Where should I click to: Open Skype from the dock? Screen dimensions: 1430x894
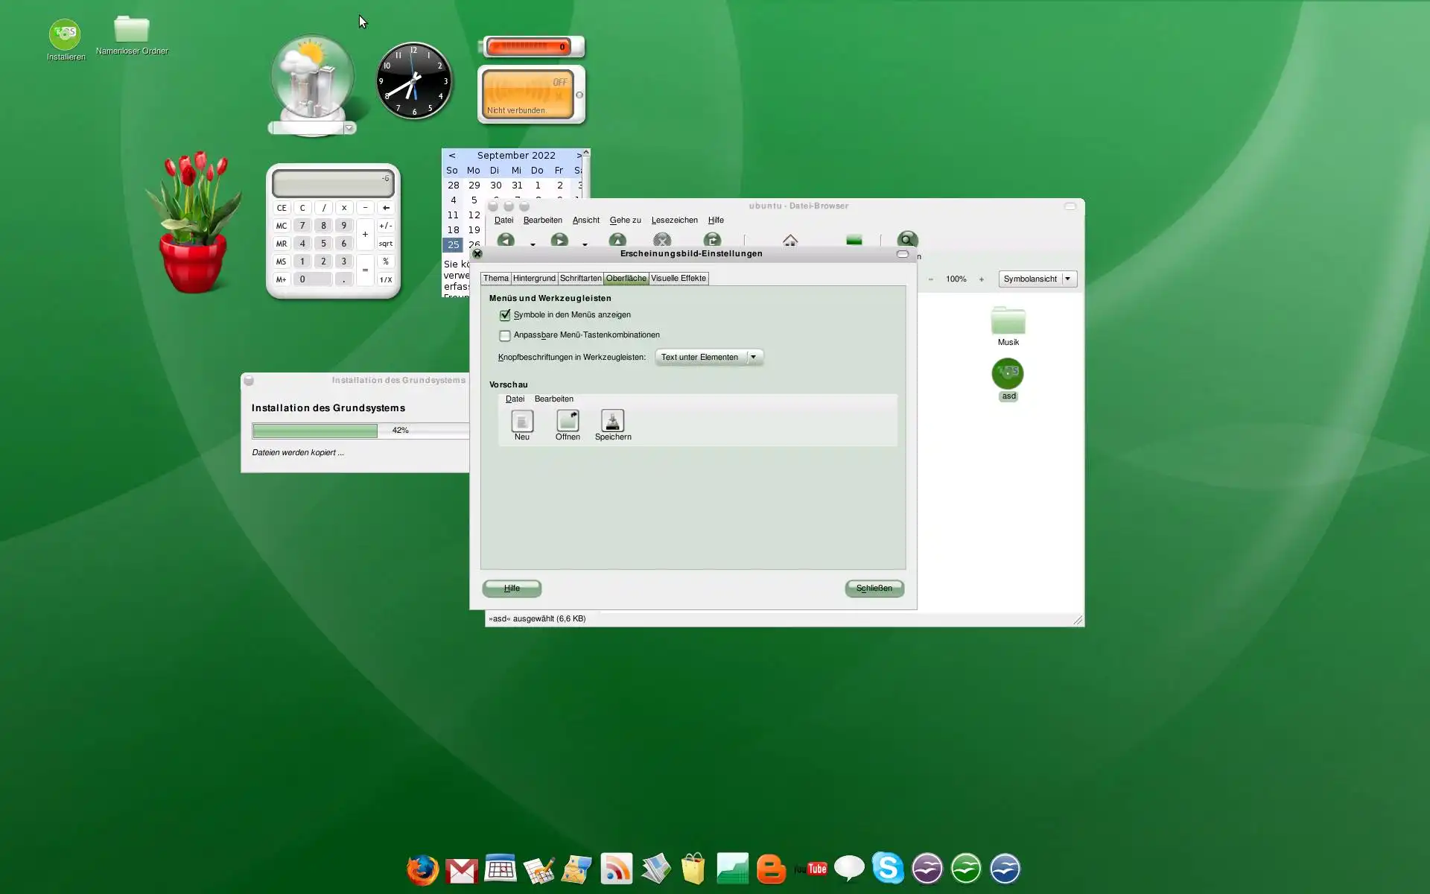click(x=888, y=868)
